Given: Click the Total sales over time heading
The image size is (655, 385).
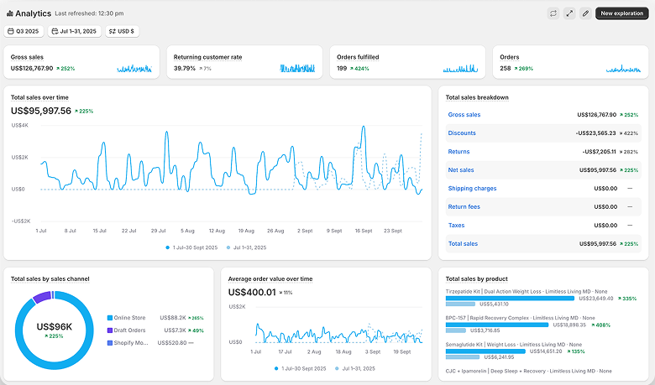Looking at the screenshot, I should 39,97.
